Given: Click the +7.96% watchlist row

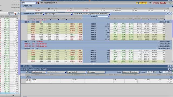Looking at the screenshot, I should [9, 19].
